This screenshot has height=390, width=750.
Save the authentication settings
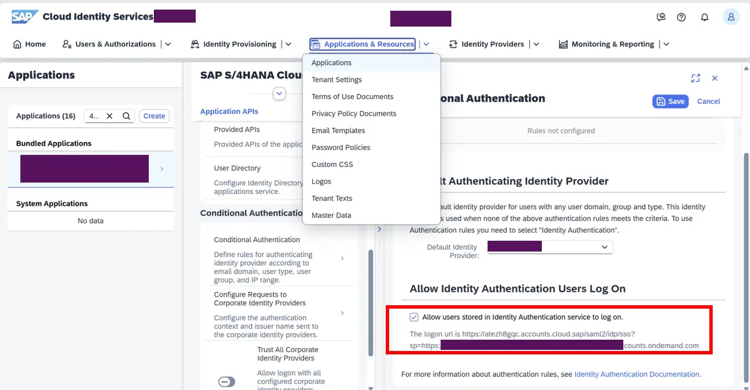click(x=670, y=101)
